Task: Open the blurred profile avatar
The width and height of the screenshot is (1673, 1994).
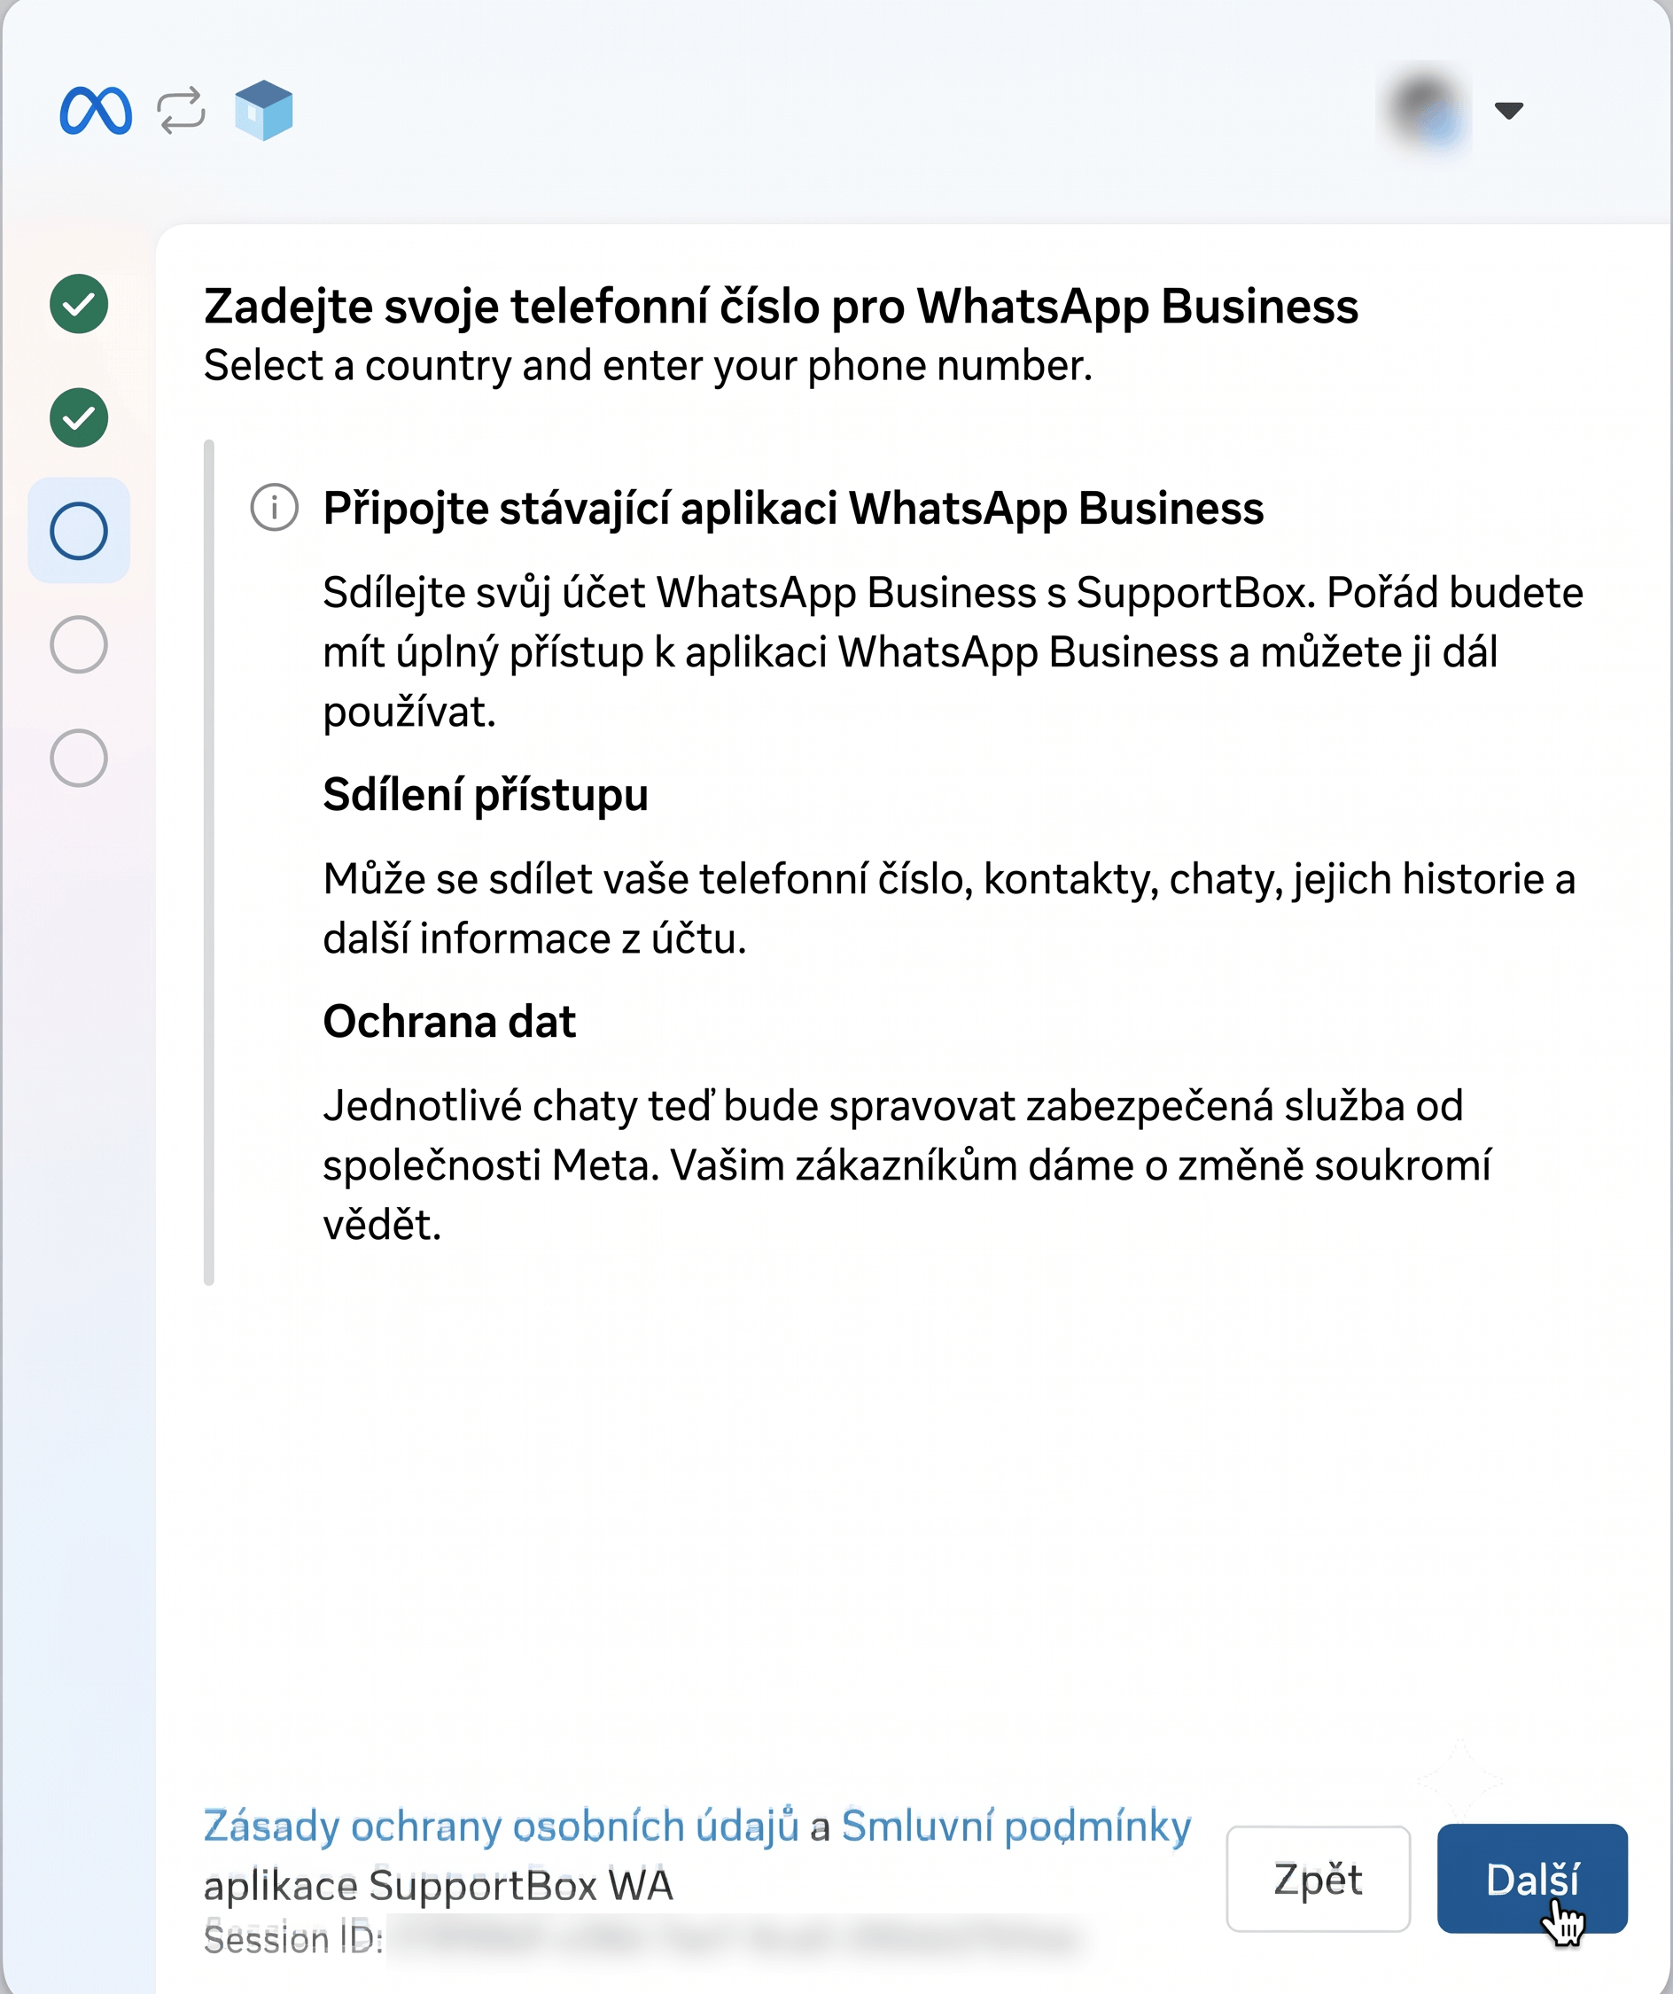Action: click(x=1425, y=110)
